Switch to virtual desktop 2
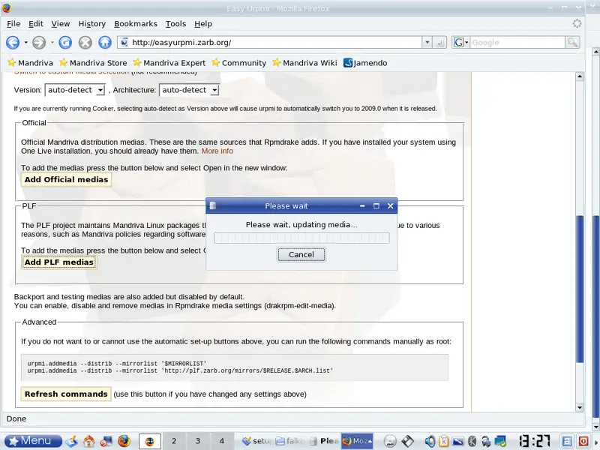Viewport: 600px width, 450px height. coord(174,441)
